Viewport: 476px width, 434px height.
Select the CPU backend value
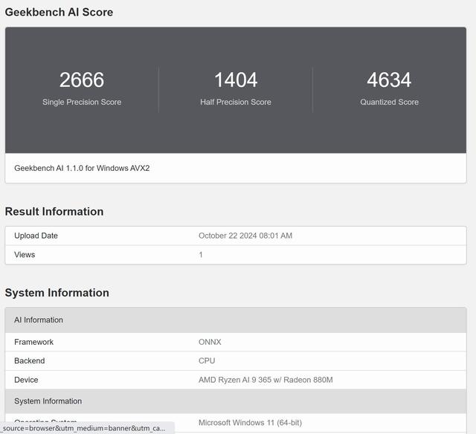click(x=207, y=360)
